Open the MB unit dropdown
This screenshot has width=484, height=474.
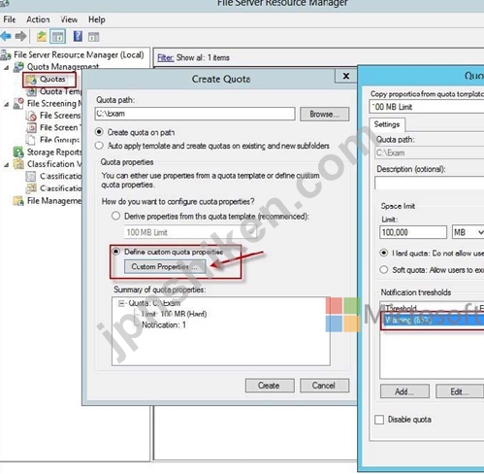[x=468, y=232]
